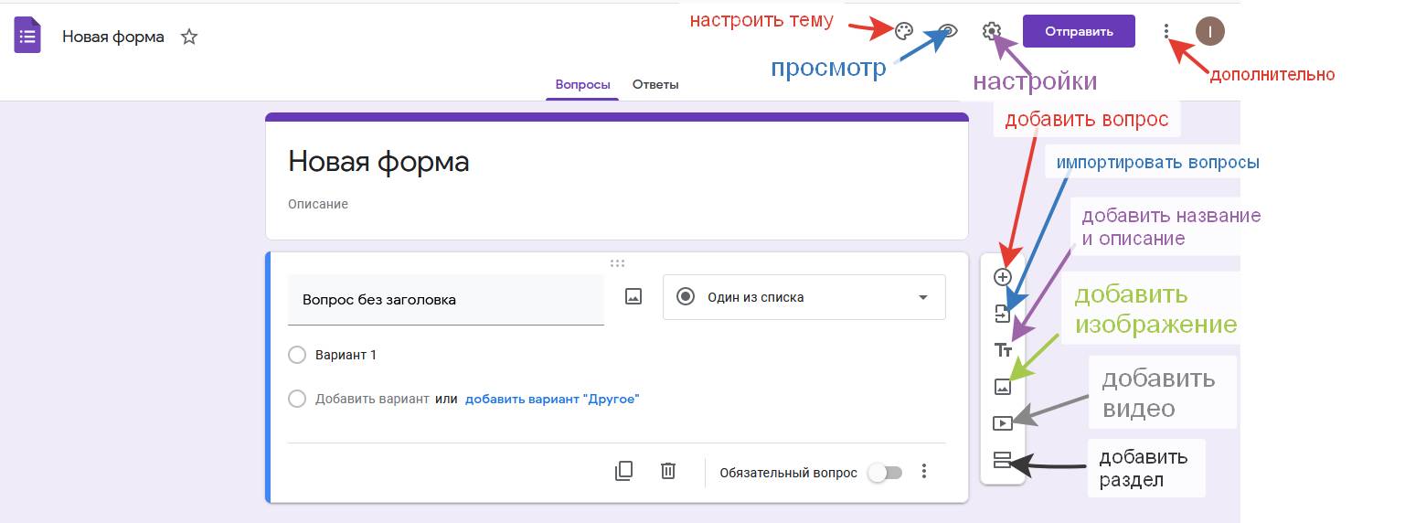
Task: Add image from side toolbar
Action: point(1003,387)
